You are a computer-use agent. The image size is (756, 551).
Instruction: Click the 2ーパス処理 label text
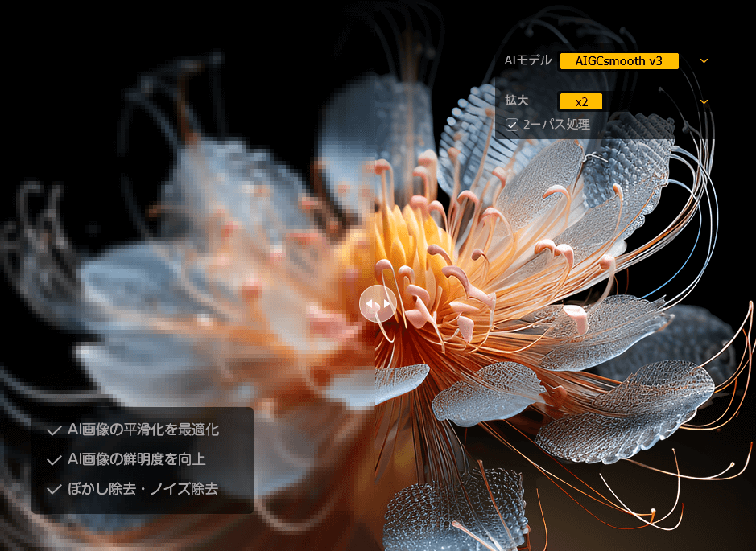pyautogui.click(x=556, y=125)
